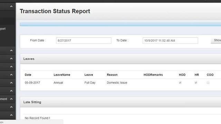Select the LeaveName column header
Image resolution: width=221 pixels, height=124 pixels.
[x=62, y=75]
